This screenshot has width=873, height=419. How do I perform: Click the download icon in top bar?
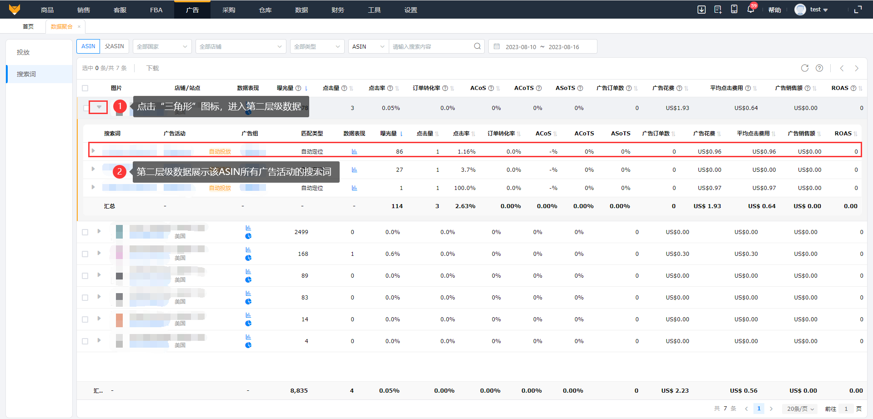coord(702,10)
